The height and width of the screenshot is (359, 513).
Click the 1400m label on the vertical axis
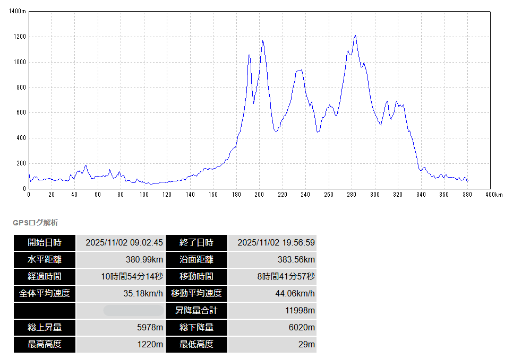[18, 11]
